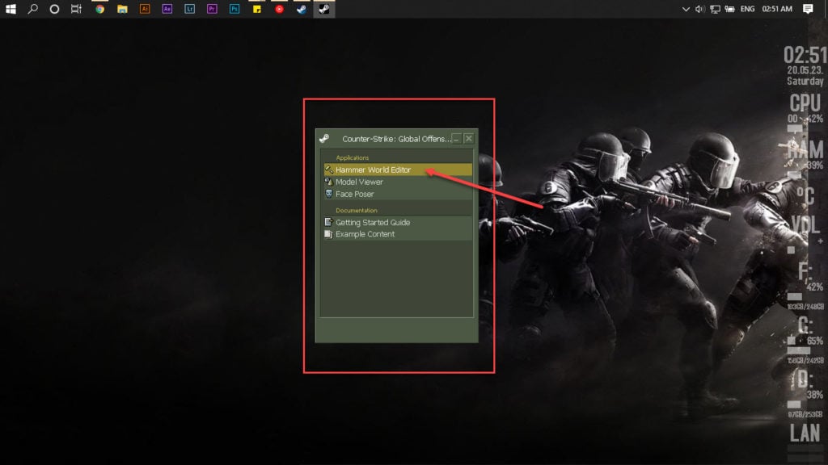Open Sticky Notes from the taskbar
The height and width of the screenshot is (465, 828).
tap(257, 9)
